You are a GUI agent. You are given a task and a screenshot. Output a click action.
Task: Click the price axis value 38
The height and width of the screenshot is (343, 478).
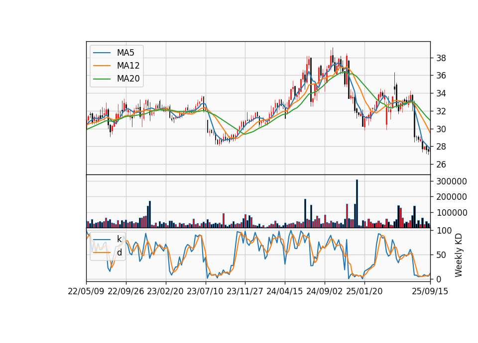click(x=441, y=58)
